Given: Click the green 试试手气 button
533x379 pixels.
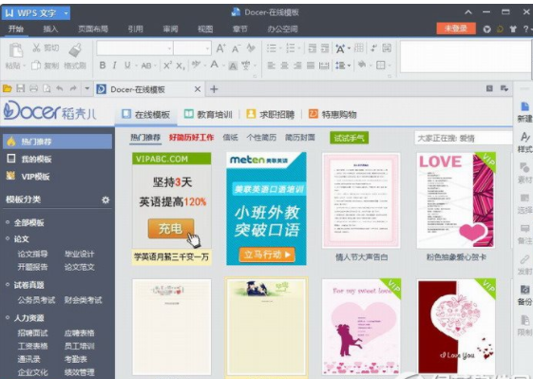Looking at the screenshot, I should tap(349, 138).
